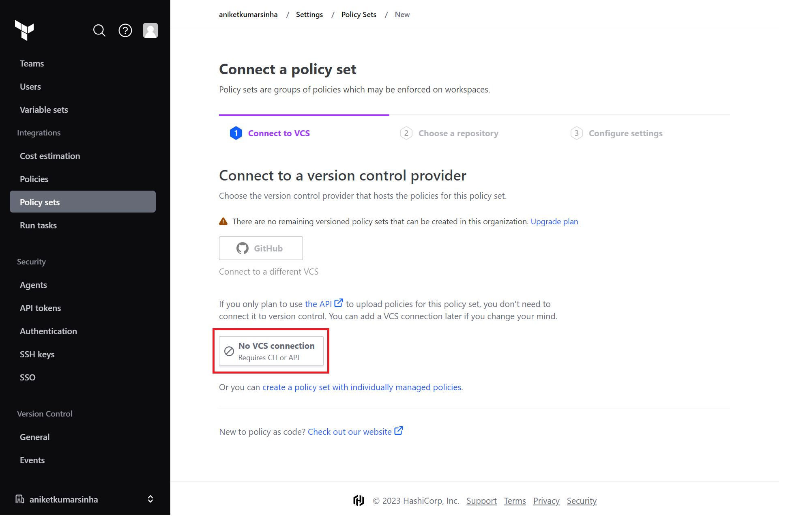Image resolution: width=786 pixels, height=522 pixels.
Task: Open search with the magnifier icon
Action: point(99,30)
